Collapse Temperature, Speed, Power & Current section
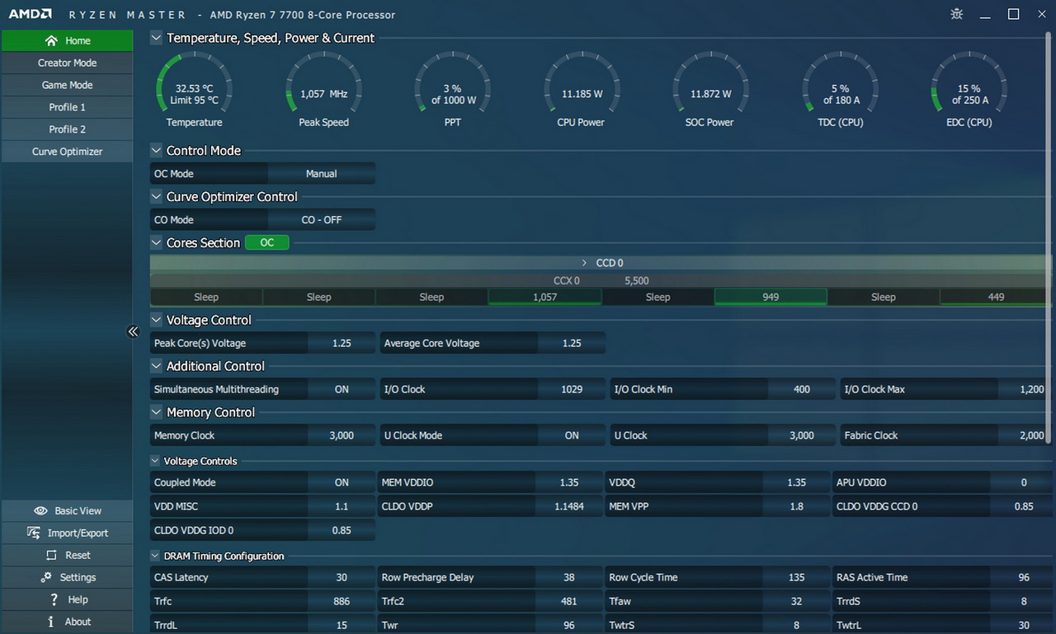The image size is (1056, 634). 156,38
